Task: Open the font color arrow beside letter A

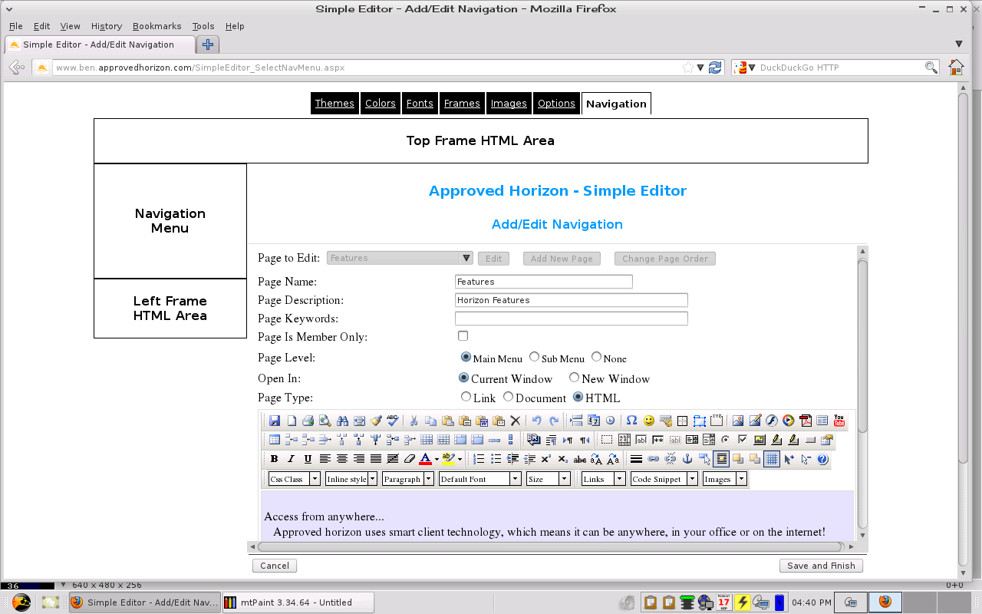Action: (437, 460)
